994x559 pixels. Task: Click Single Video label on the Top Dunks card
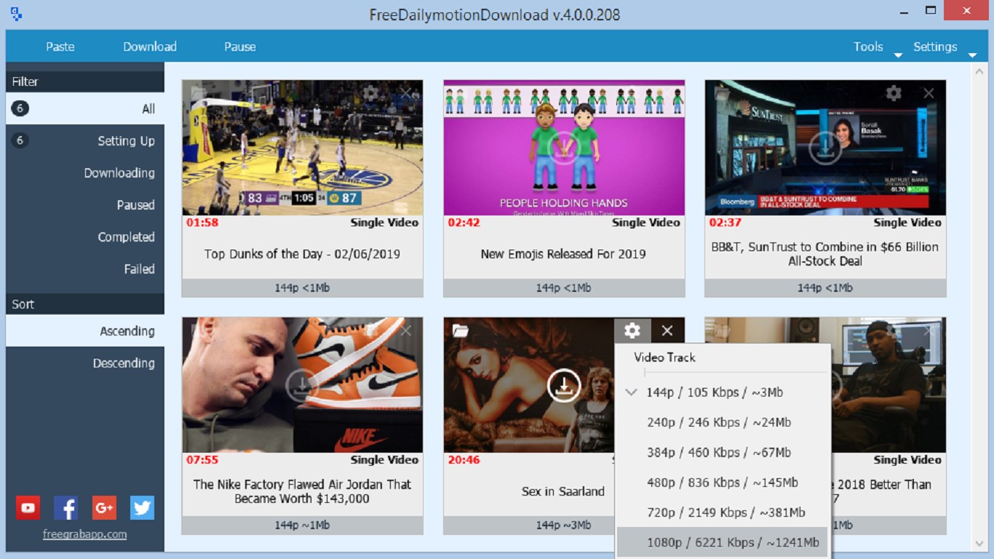(384, 223)
